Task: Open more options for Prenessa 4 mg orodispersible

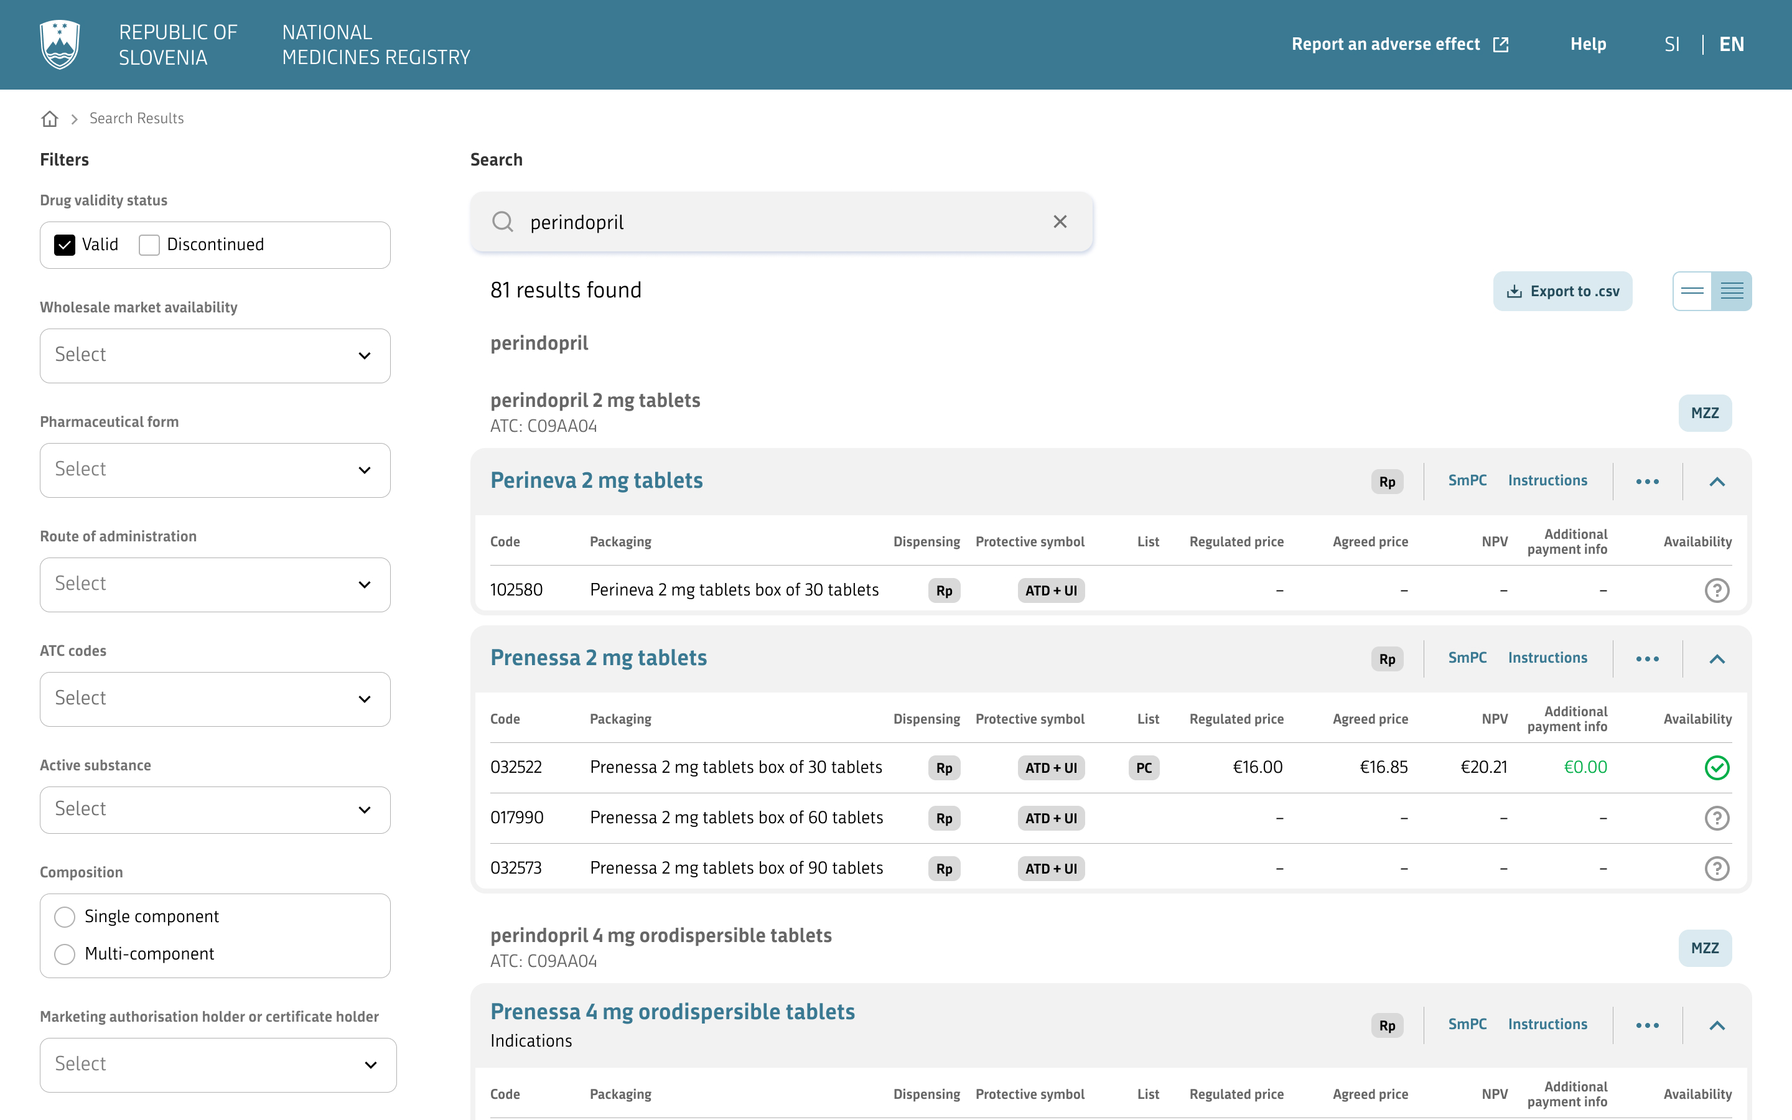Action: point(1647,1025)
